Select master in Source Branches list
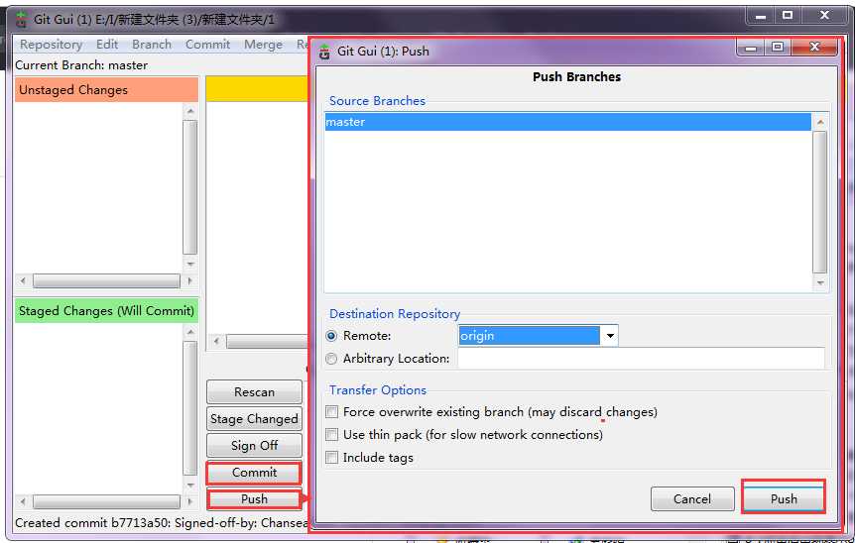Viewport: 855px width, 543px height. pyautogui.click(x=567, y=122)
